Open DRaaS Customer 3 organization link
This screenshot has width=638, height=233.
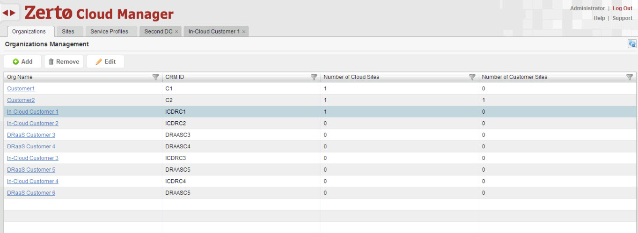coord(31,135)
